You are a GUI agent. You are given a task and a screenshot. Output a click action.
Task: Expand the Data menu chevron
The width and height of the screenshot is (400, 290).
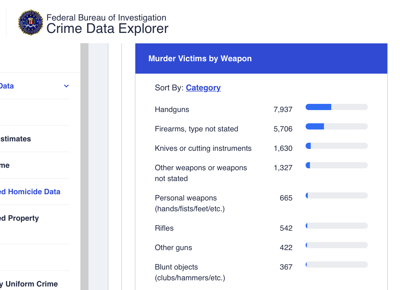(x=66, y=86)
